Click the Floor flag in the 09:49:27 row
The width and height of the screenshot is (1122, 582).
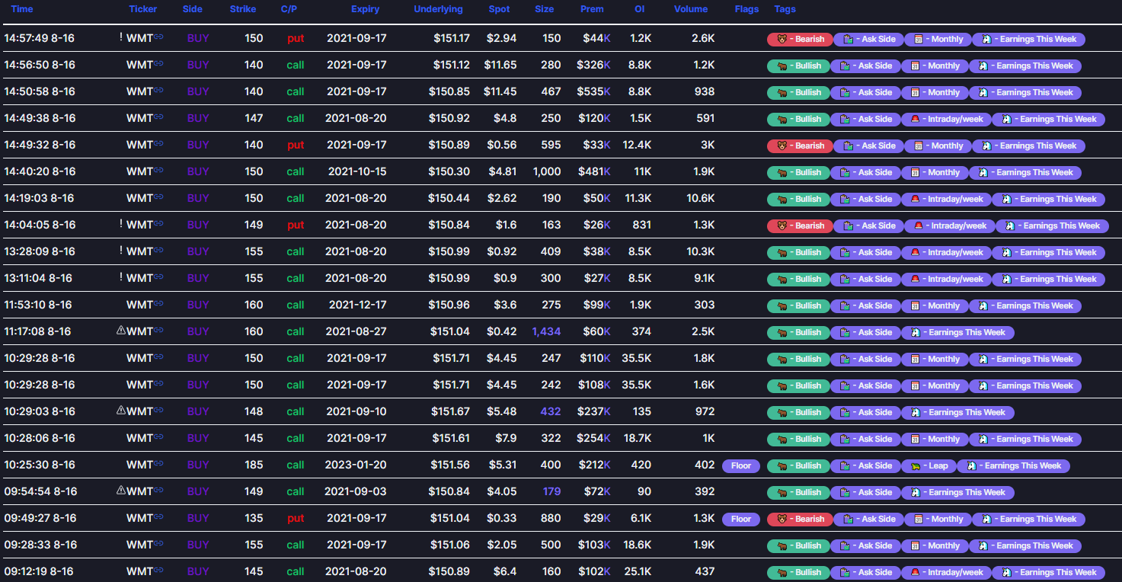[x=740, y=519]
